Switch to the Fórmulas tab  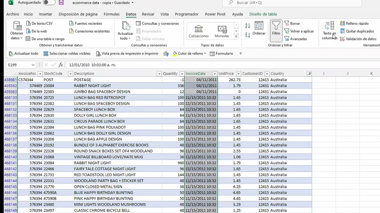coord(112,14)
